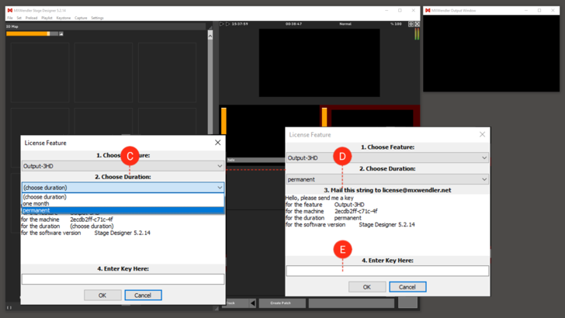The height and width of the screenshot is (318, 565).
Task: Open Output-3HD feature dropdown in left dialog
Action: [123, 166]
